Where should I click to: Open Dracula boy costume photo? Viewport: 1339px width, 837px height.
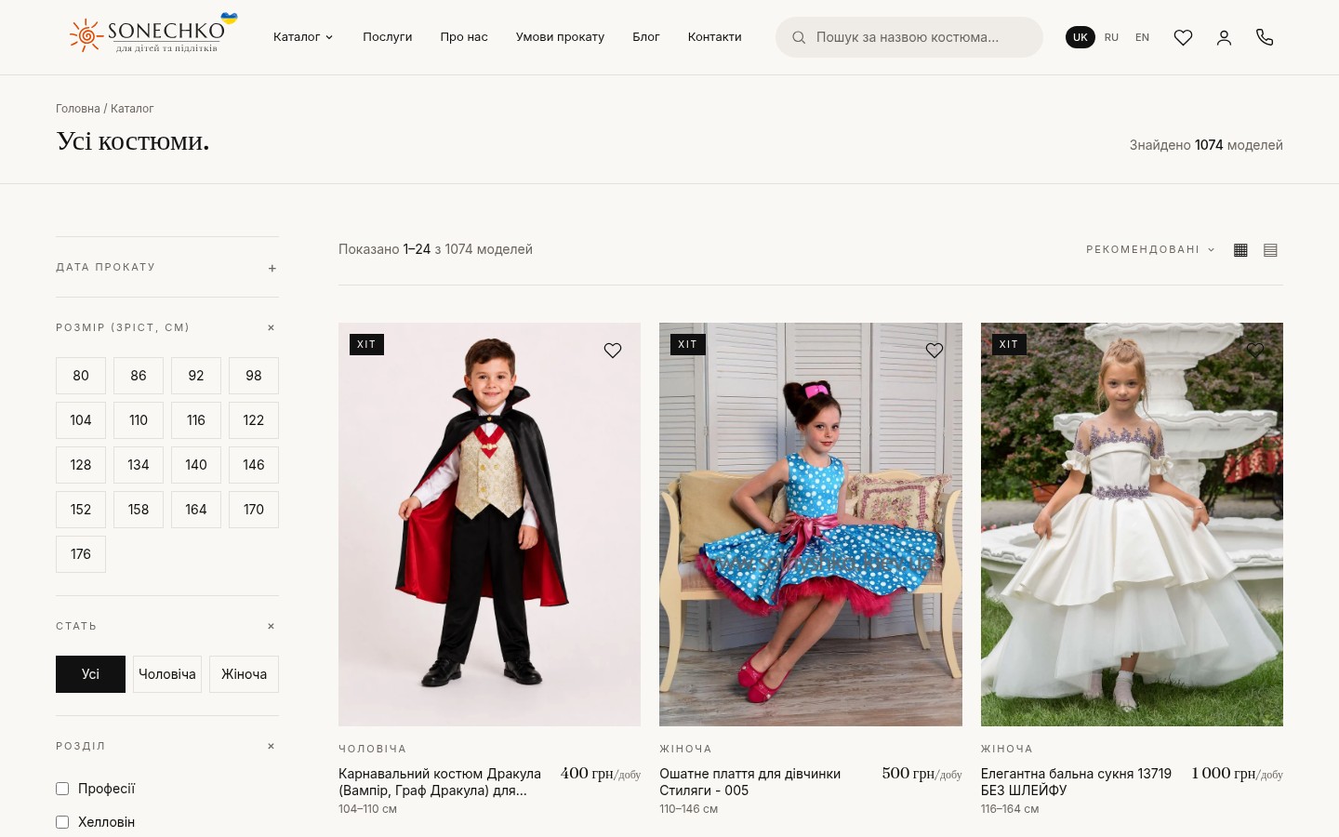[489, 525]
